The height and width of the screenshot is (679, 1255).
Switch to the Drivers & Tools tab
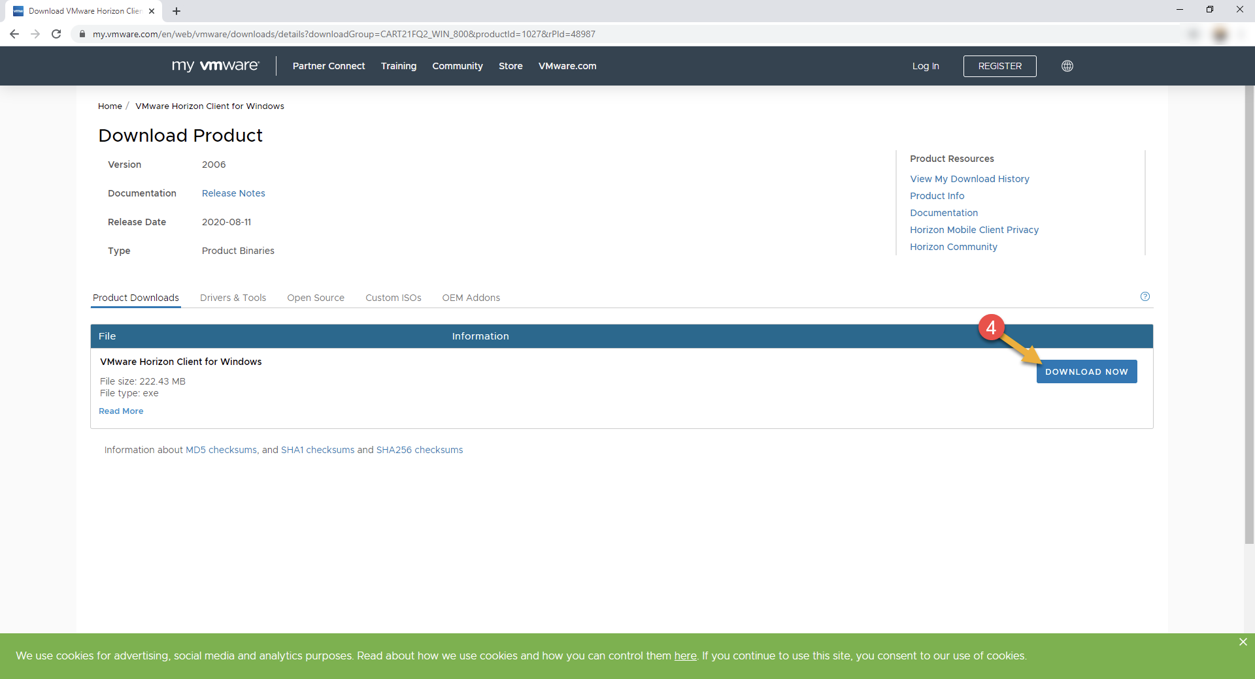point(233,298)
